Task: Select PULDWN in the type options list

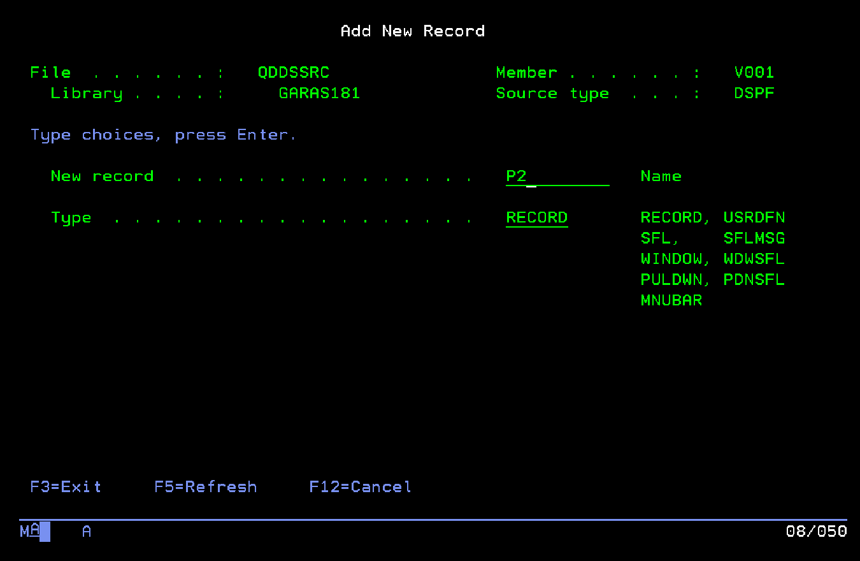Action: (671, 280)
